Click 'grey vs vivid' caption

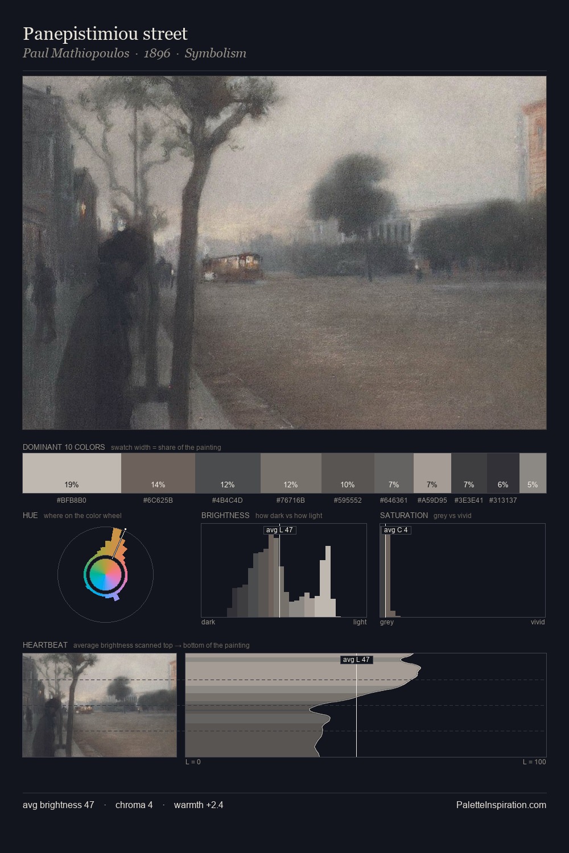(x=452, y=515)
